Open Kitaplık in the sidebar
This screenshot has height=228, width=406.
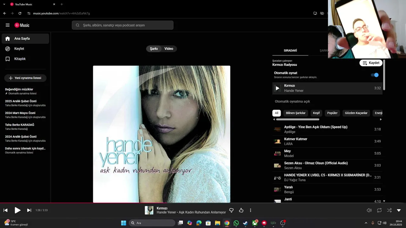25,59
